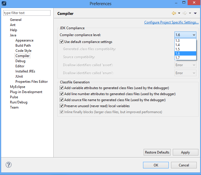Open the back history dropdown arrow
Image resolution: width=201 pixels, height=175 pixels.
tap(179, 13)
